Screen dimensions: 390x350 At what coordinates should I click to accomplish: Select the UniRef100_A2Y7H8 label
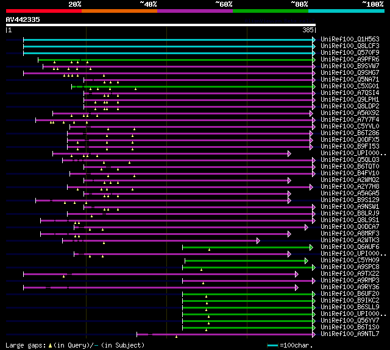tap(350, 186)
